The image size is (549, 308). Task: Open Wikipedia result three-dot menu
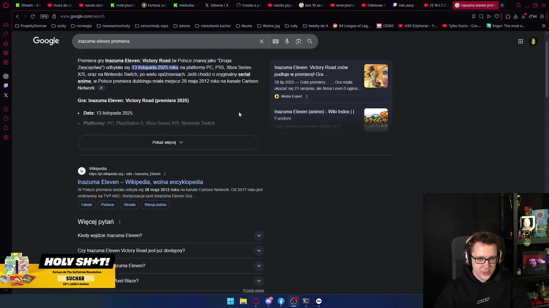point(165,174)
